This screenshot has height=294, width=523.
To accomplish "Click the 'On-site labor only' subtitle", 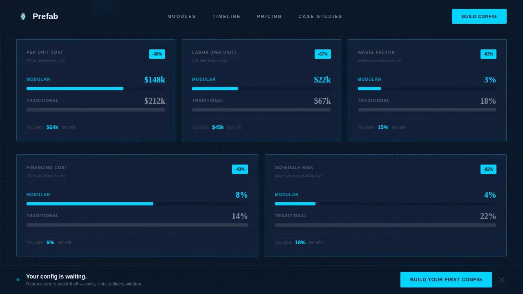I will pyautogui.click(x=210, y=60).
